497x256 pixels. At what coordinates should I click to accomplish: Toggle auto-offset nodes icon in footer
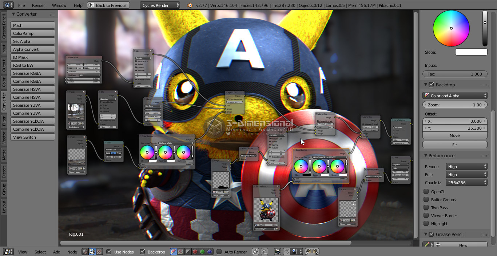(278, 252)
